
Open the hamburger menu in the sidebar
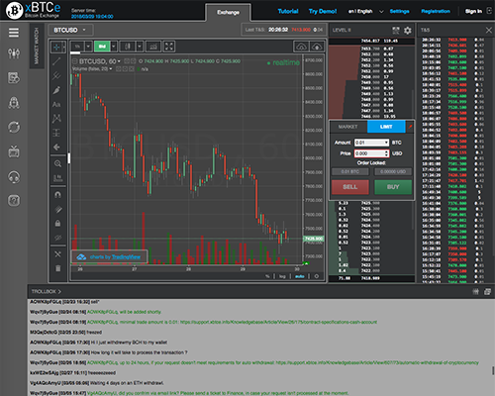[x=14, y=33]
